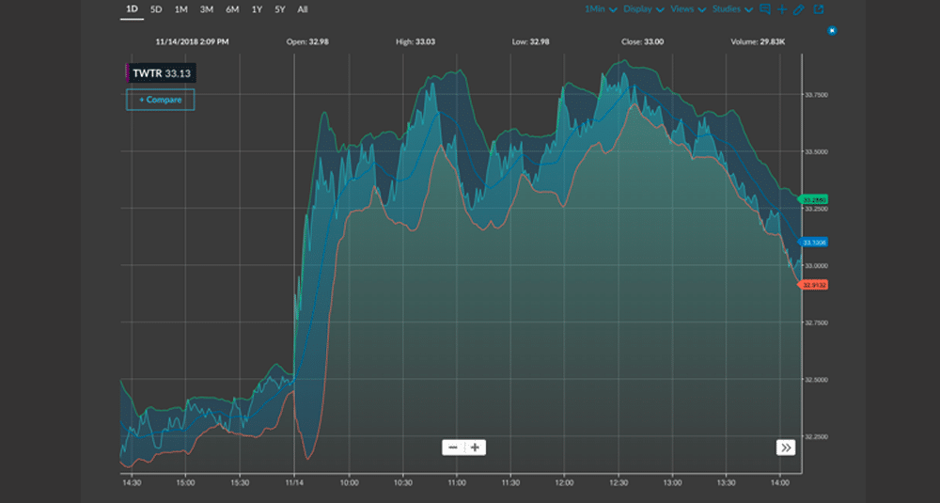The width and height of the screenshot is (940, 503).
Task: Expand the Display dropdown menu
Action: (x=643, y=9)
